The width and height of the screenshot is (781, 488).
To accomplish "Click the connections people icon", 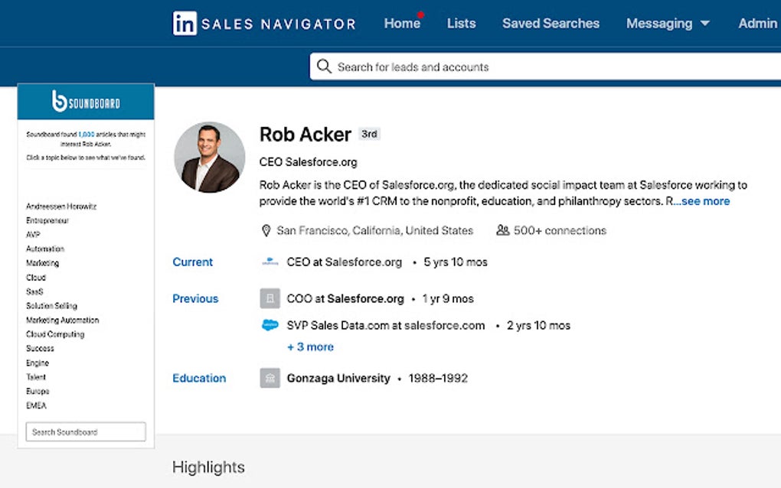I will 503,230.
